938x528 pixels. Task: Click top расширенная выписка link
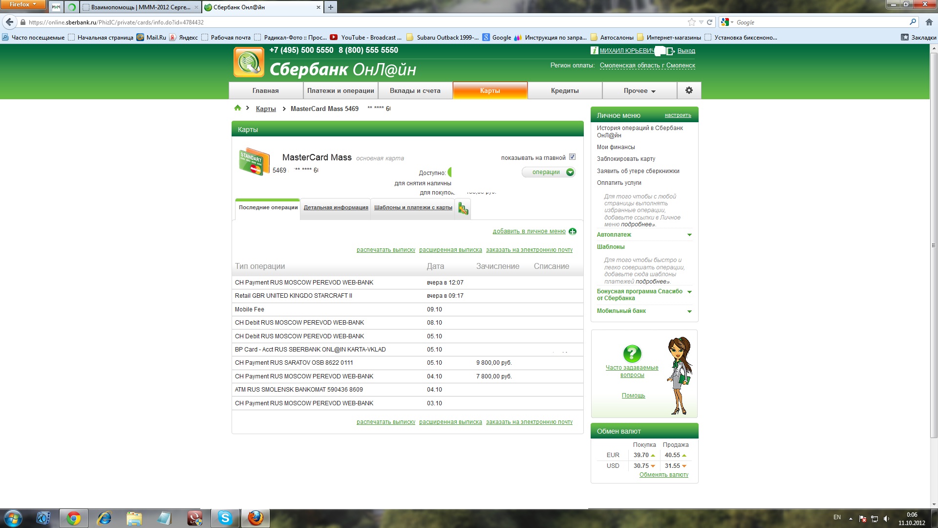(450, 250)
